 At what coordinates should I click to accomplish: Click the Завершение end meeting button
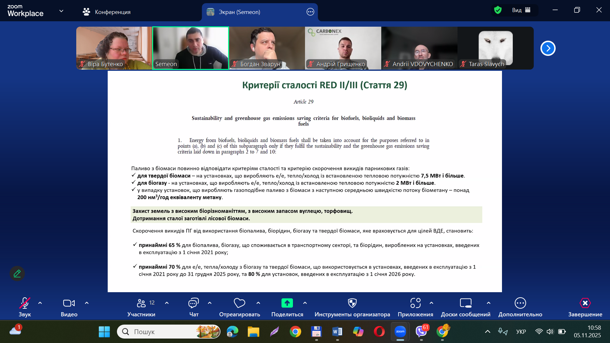coord(585,303)
